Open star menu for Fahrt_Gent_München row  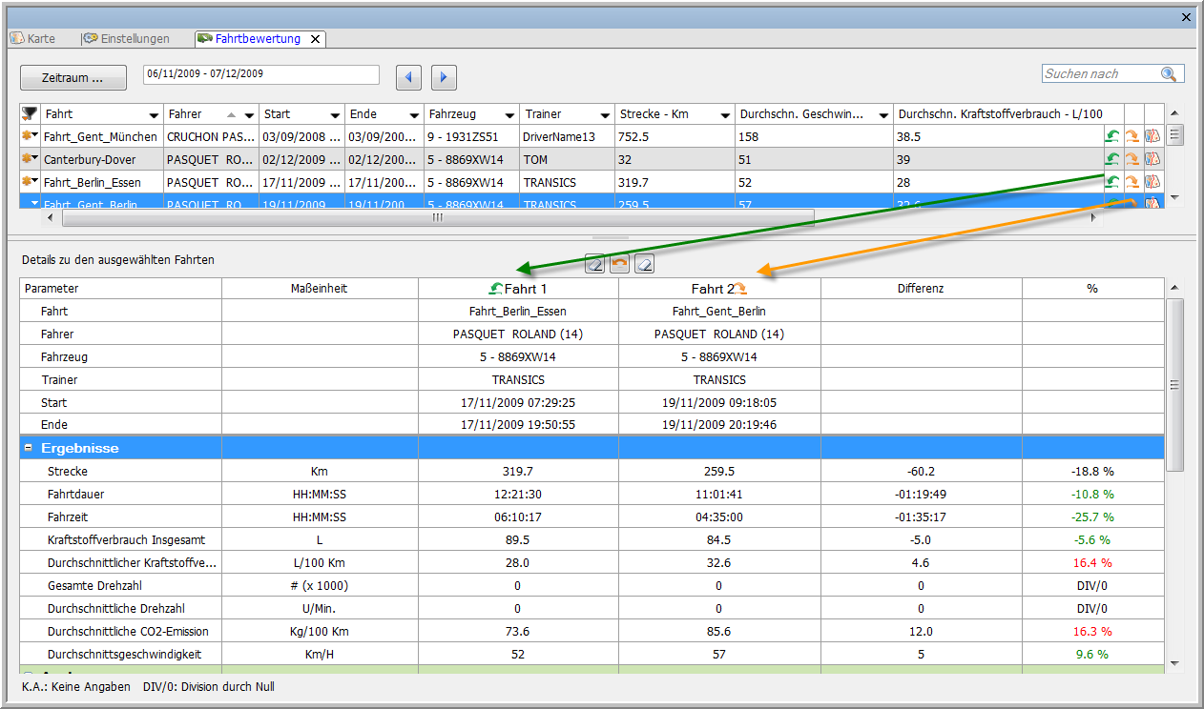pyautogui.click(x=31, y=136)
